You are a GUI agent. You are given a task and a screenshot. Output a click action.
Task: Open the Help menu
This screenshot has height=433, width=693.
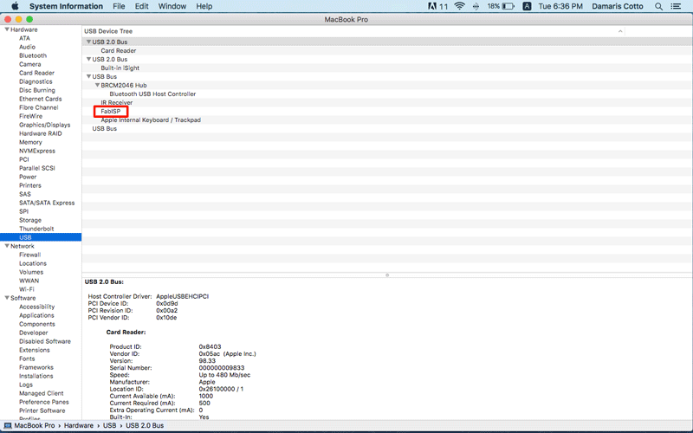click(204, 6)
